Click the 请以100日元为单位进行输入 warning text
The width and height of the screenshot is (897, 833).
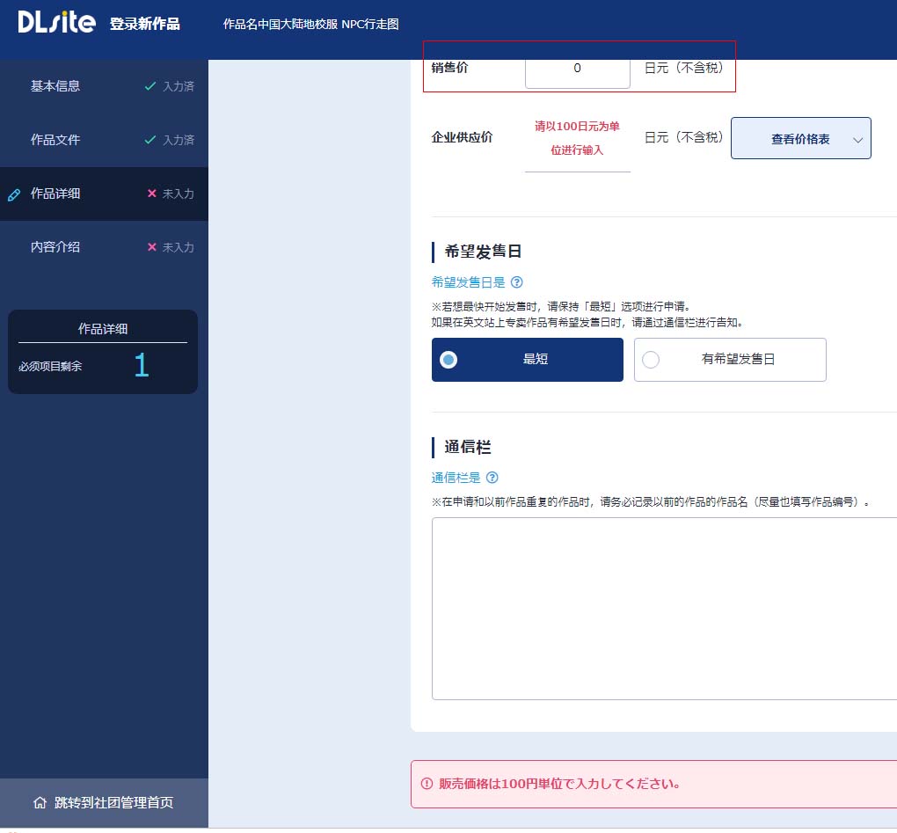[577, 138]
